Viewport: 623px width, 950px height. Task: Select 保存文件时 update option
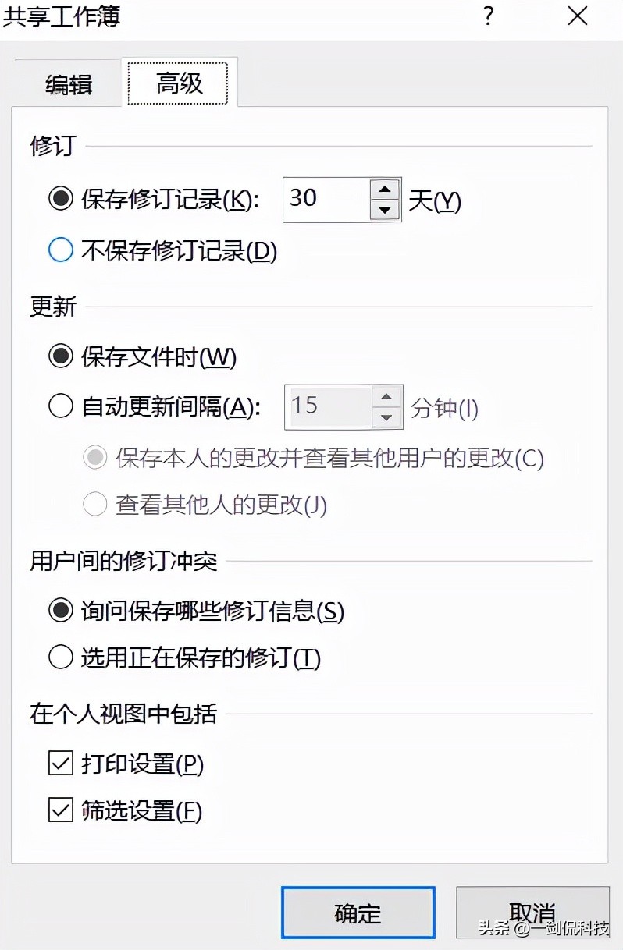click(x=60, y=356)
